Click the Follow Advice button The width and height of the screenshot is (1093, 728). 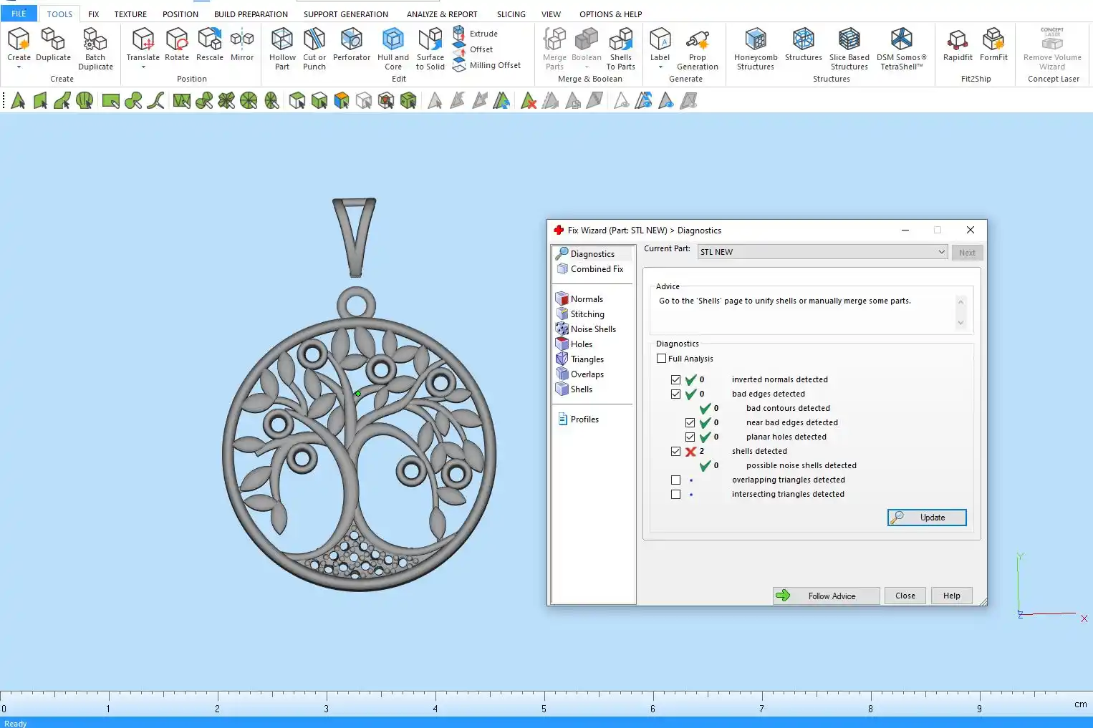click(x=826, y=596)
